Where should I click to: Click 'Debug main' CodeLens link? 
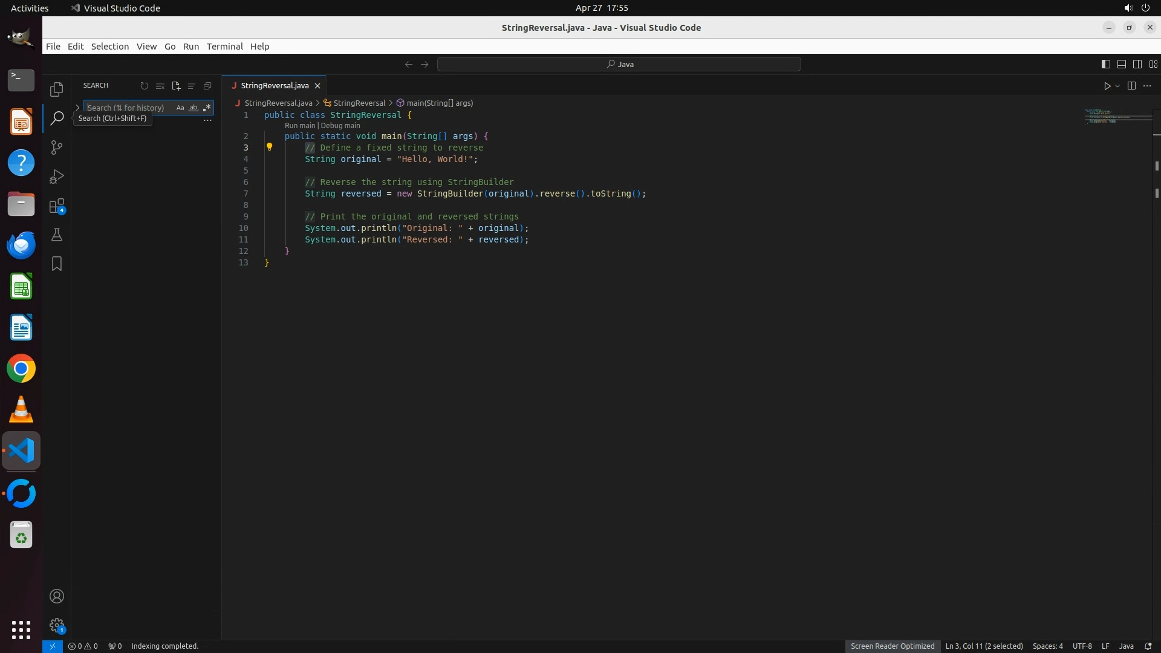[340, 126]
